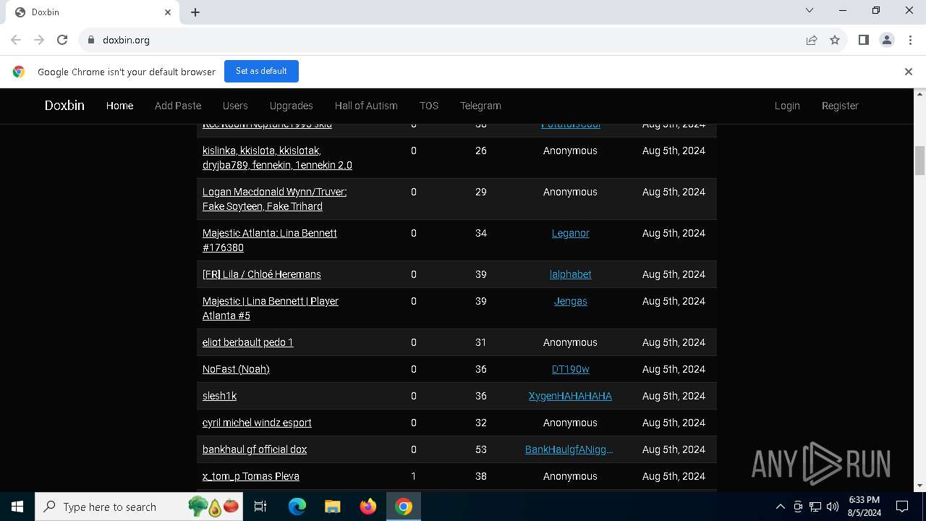Screen dimensions: 926x521
Task: Open uploader profile Jengas
Action: click(x=570, y=301)
